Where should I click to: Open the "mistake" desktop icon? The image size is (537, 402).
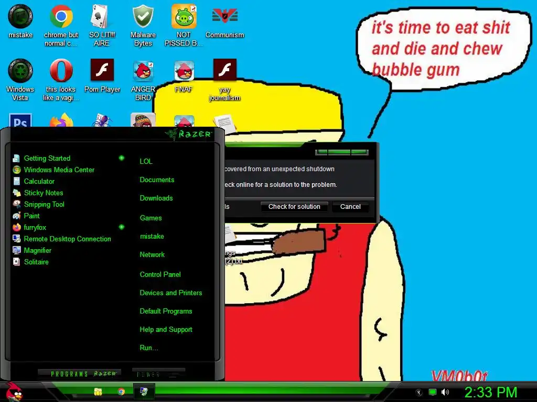20,21
